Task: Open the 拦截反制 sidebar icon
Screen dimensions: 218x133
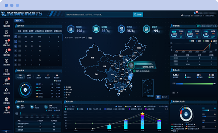Action: pyautogui.click(x=6, y=71)
